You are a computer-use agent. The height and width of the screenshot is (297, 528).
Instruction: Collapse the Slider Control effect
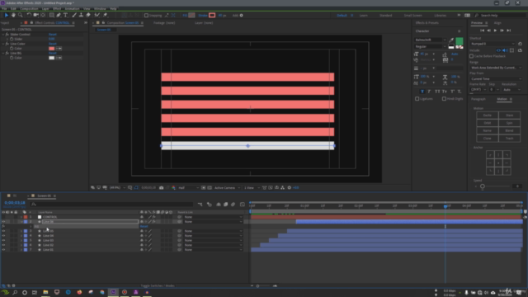pos(3,35)
